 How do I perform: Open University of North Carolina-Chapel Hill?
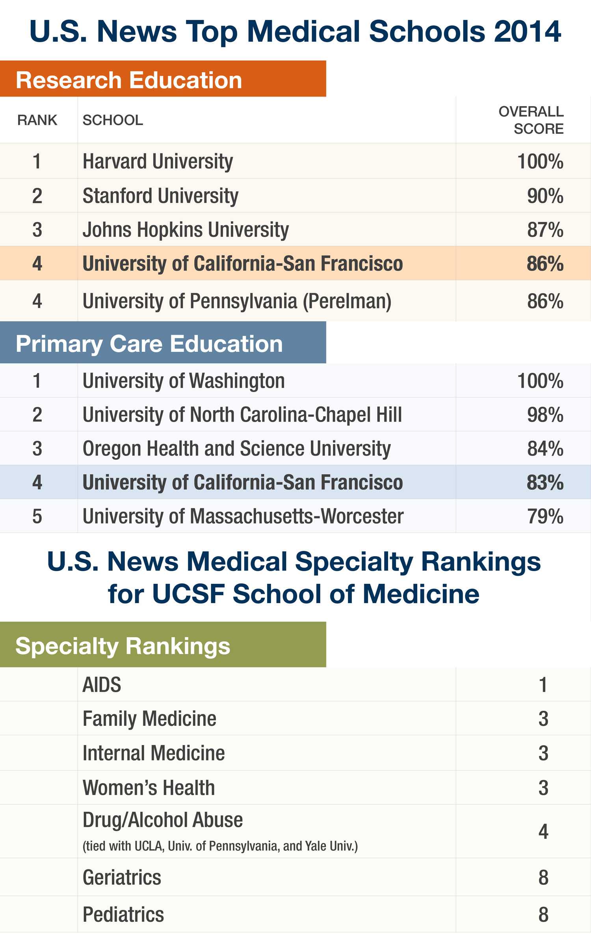242,415
